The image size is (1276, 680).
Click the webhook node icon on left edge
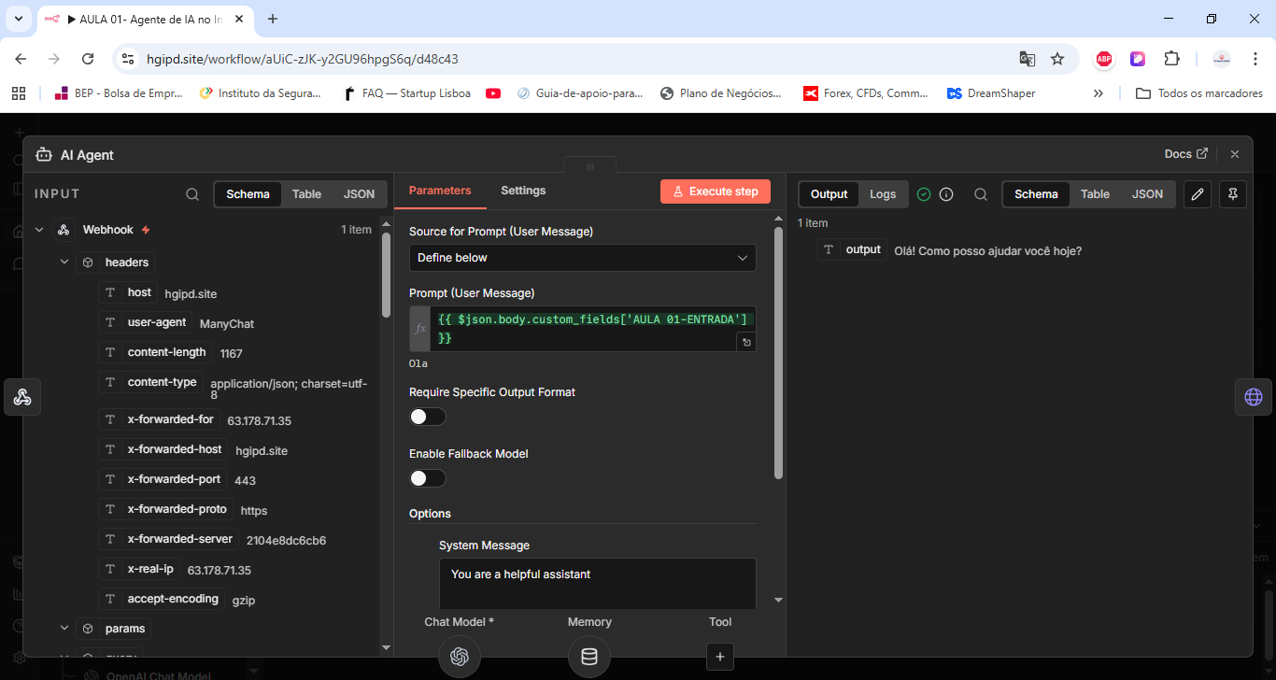pyautogui.click(x=22, y=397)
